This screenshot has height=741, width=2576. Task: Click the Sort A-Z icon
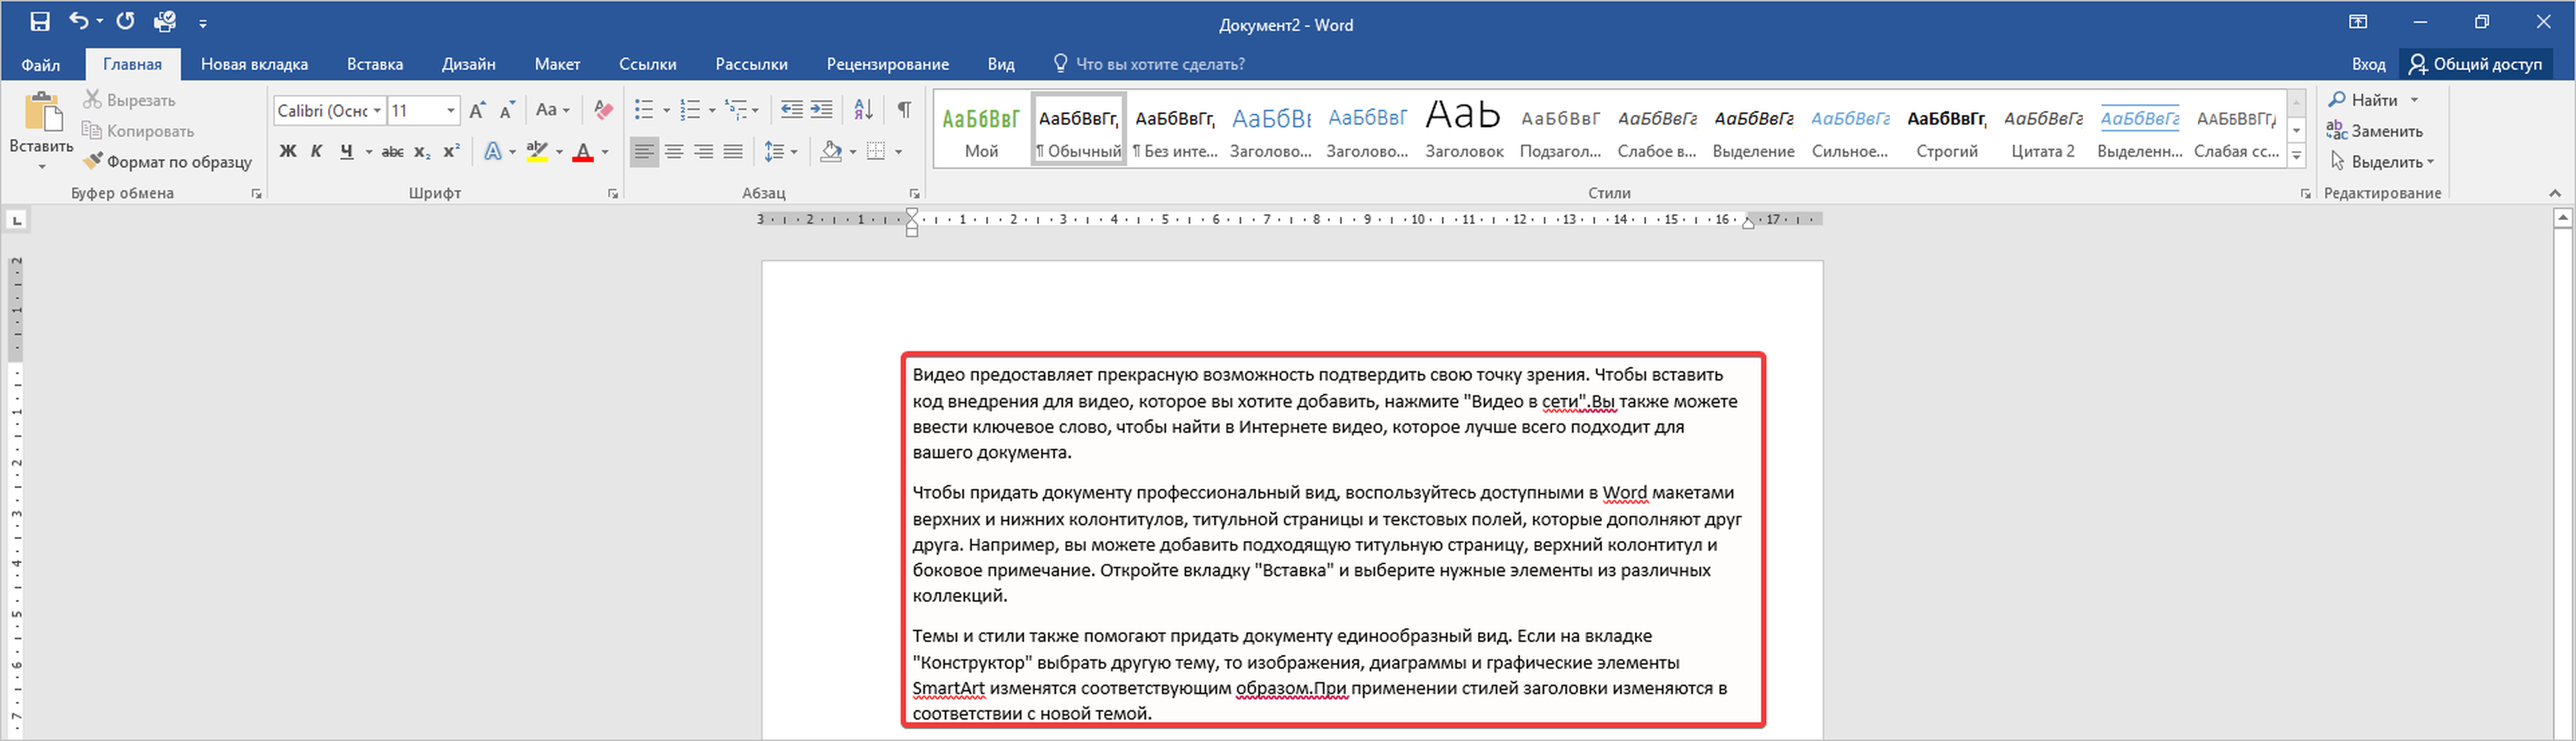coord(863,109)
